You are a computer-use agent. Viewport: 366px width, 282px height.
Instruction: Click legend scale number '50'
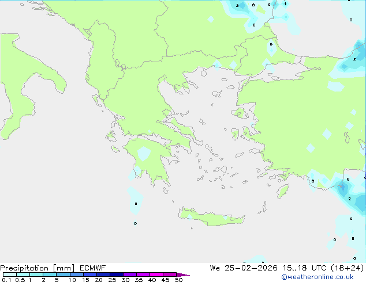(x=178, y=280)
